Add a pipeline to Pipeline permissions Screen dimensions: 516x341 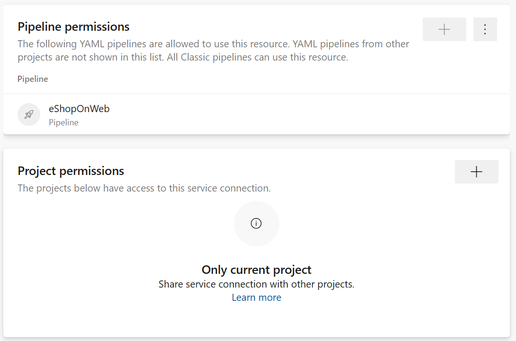point(444,29)
